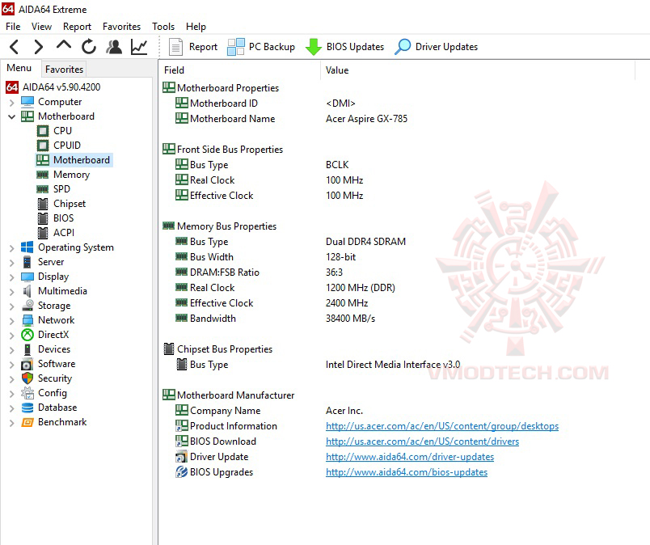Select the CPU item icon in tree
Viewport: 650px width, 545px height.
tap(43, 131)
